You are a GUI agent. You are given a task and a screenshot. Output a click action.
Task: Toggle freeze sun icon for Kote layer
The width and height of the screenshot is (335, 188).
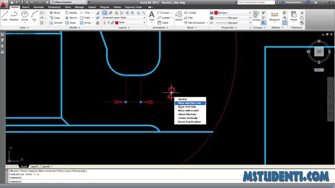click(x=108, y=22)
